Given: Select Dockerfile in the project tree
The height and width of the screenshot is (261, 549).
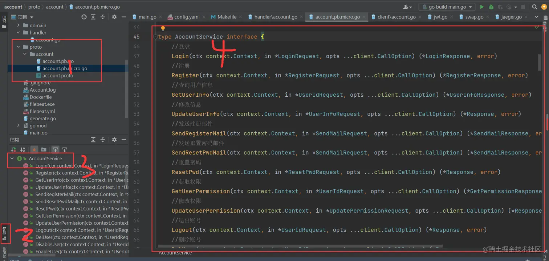Looking at the screenshot, I should [41, 97].
